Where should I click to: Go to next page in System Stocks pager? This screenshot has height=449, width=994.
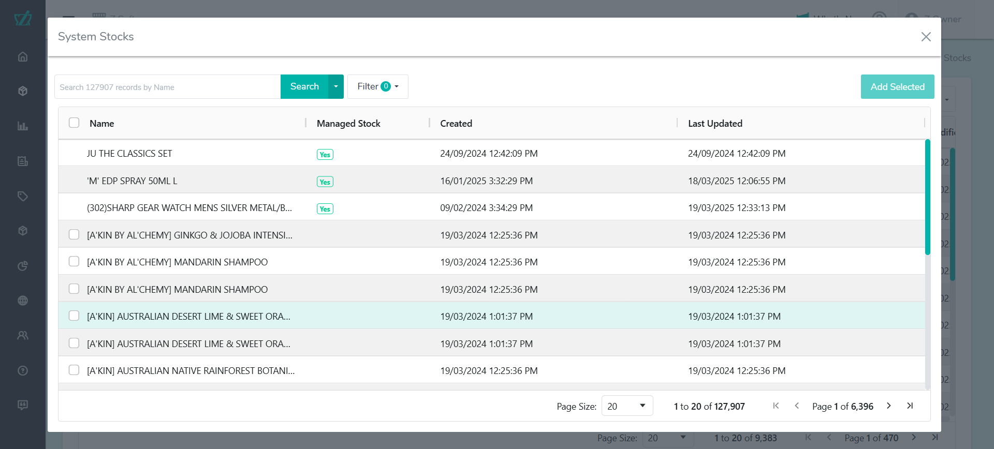point(889,406)
